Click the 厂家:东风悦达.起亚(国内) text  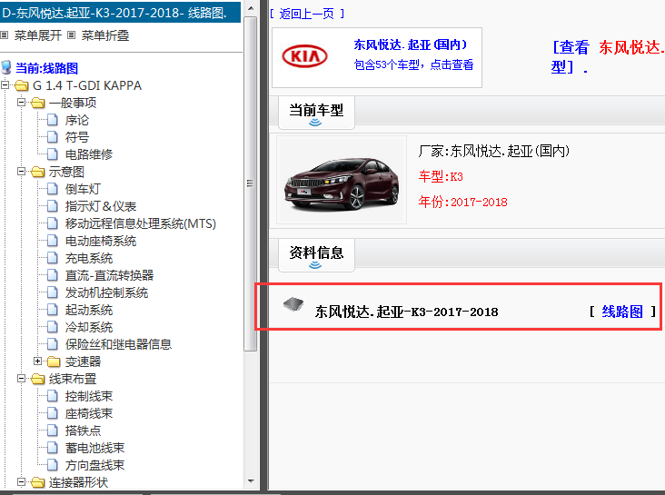click(x=493, y=151)
